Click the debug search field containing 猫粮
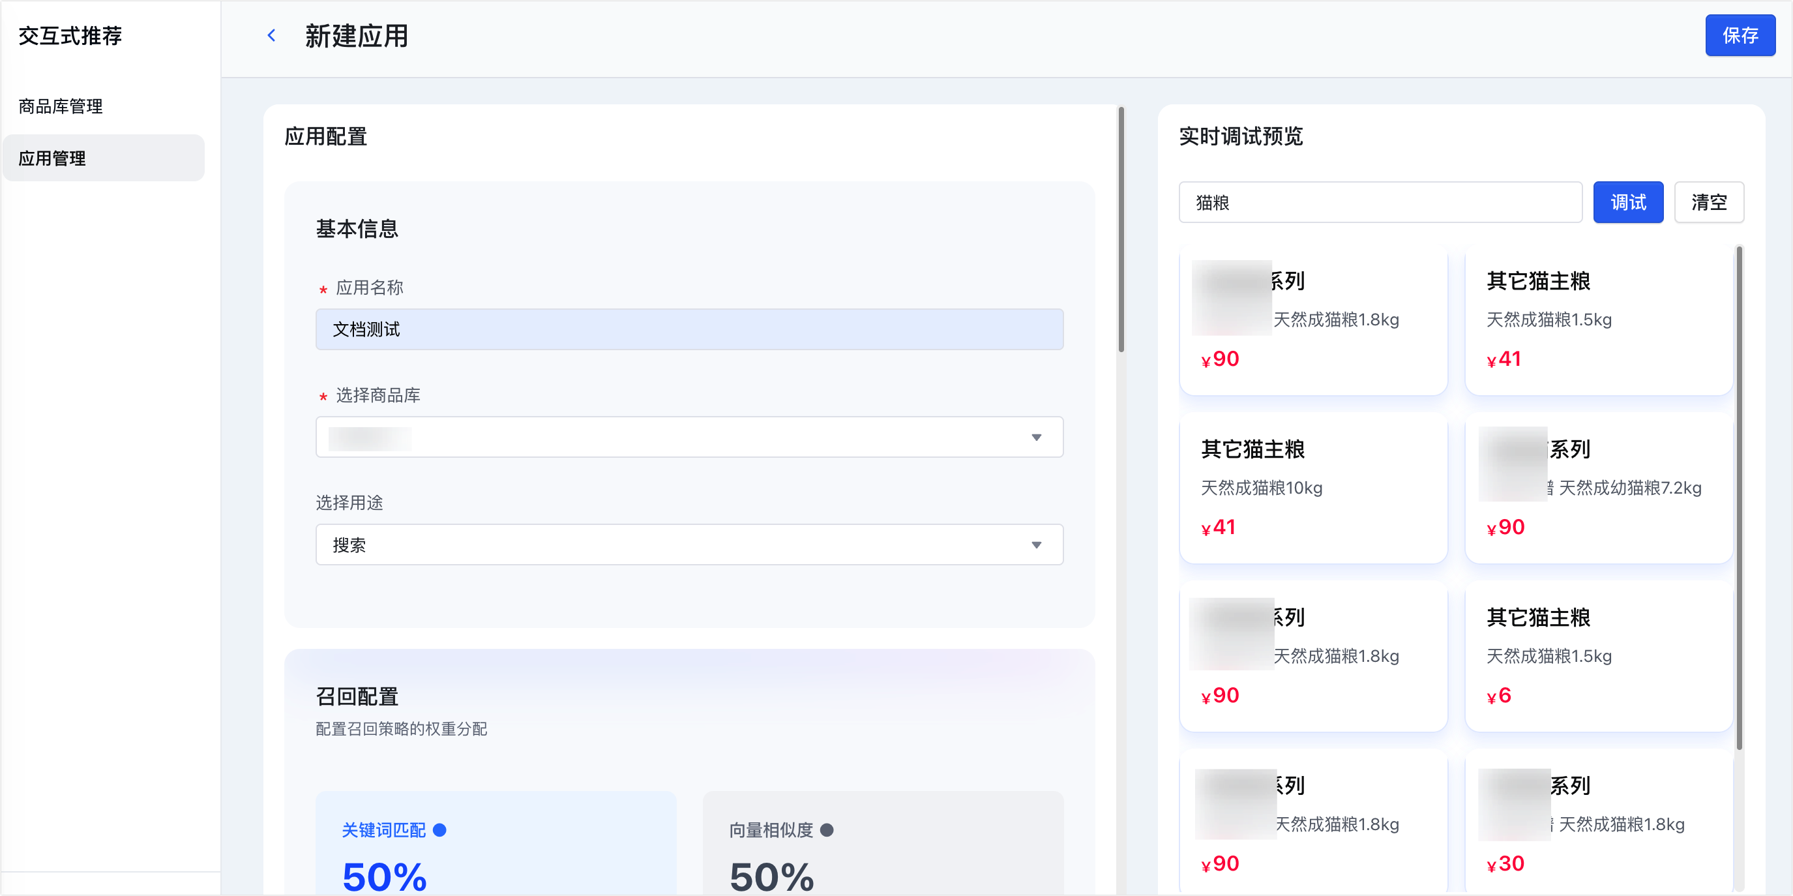The width and height of the screenshot is (1793, 896). point(1380,203)
